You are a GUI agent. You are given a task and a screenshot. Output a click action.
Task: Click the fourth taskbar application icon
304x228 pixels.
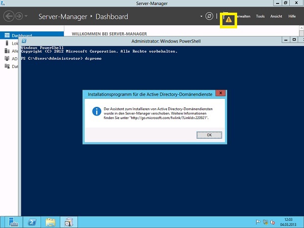69,222
